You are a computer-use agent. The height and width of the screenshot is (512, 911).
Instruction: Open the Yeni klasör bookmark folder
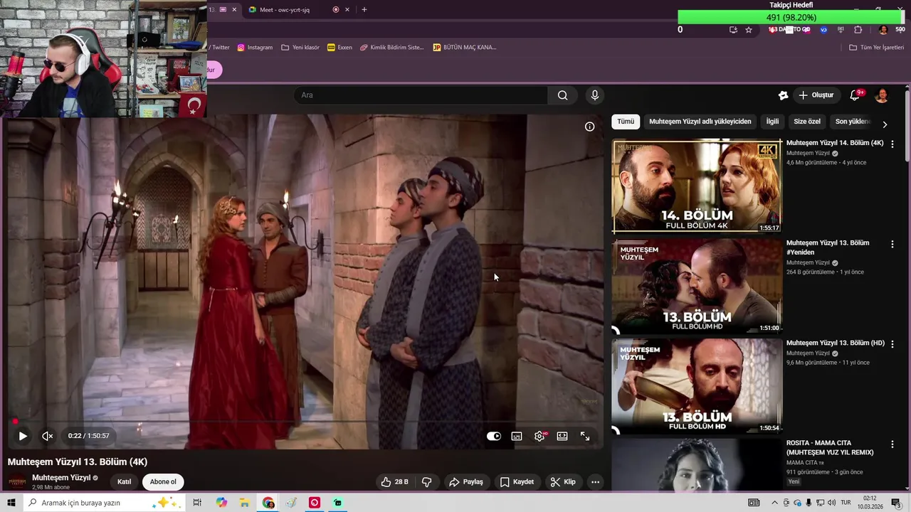[300, 48]
